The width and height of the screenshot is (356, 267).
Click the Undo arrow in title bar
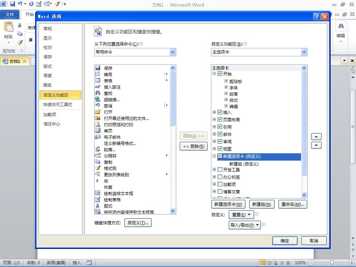(20, 4)
